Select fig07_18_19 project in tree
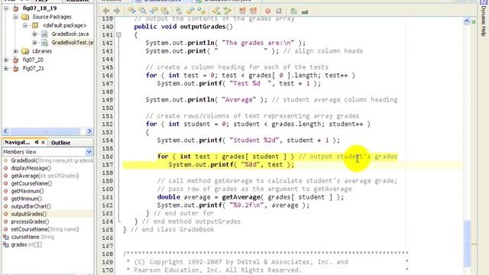Image resolution: width=489 pixels, height=275 pixels. pyautogui.click(x=40, y=8)
